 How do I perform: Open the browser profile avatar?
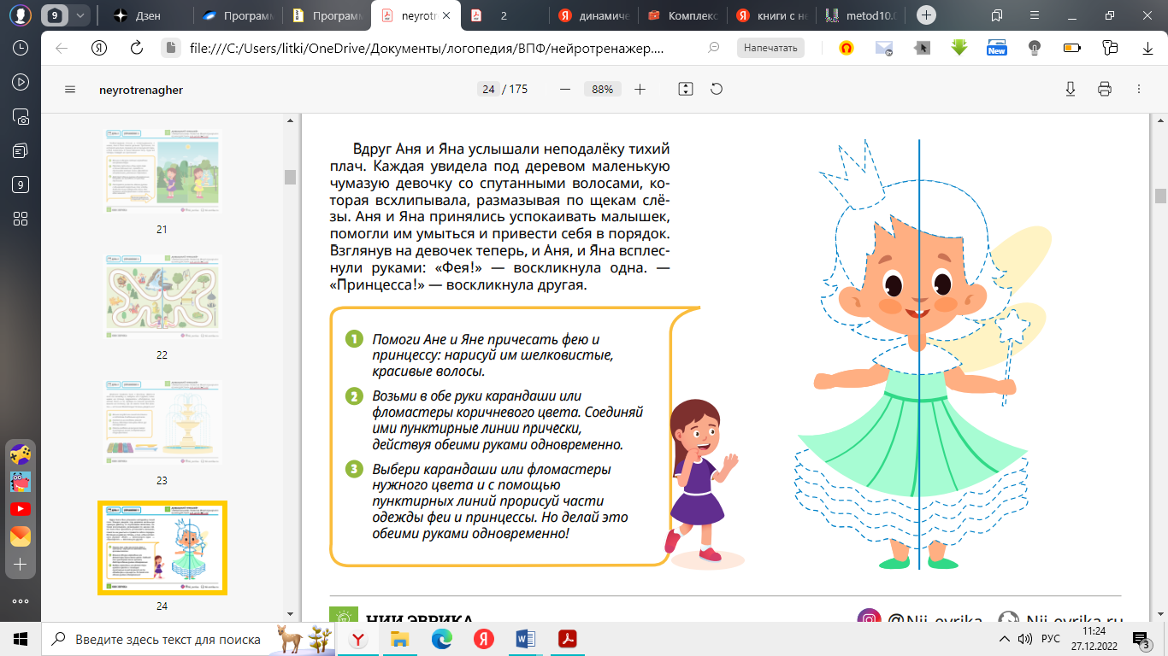21,15
